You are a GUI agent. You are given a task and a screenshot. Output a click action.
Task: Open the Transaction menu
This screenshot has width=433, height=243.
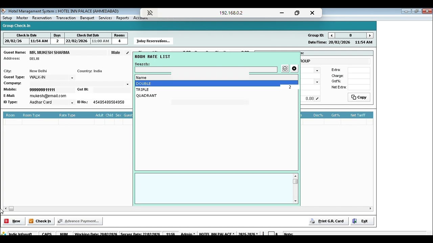[x=66, y=18]
